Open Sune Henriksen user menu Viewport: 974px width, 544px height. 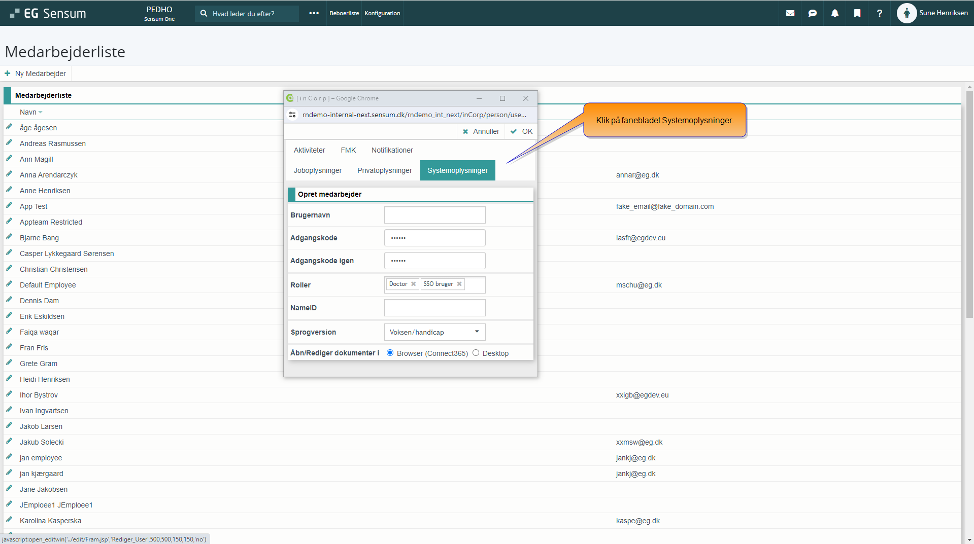pyautogui.click(x=932, y=13)
